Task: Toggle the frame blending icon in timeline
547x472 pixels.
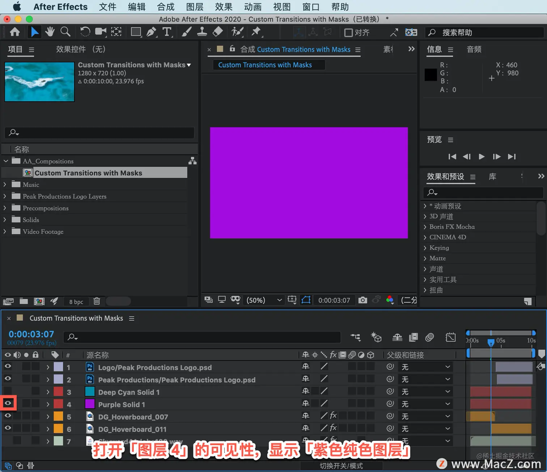Action: click(413, 337)
